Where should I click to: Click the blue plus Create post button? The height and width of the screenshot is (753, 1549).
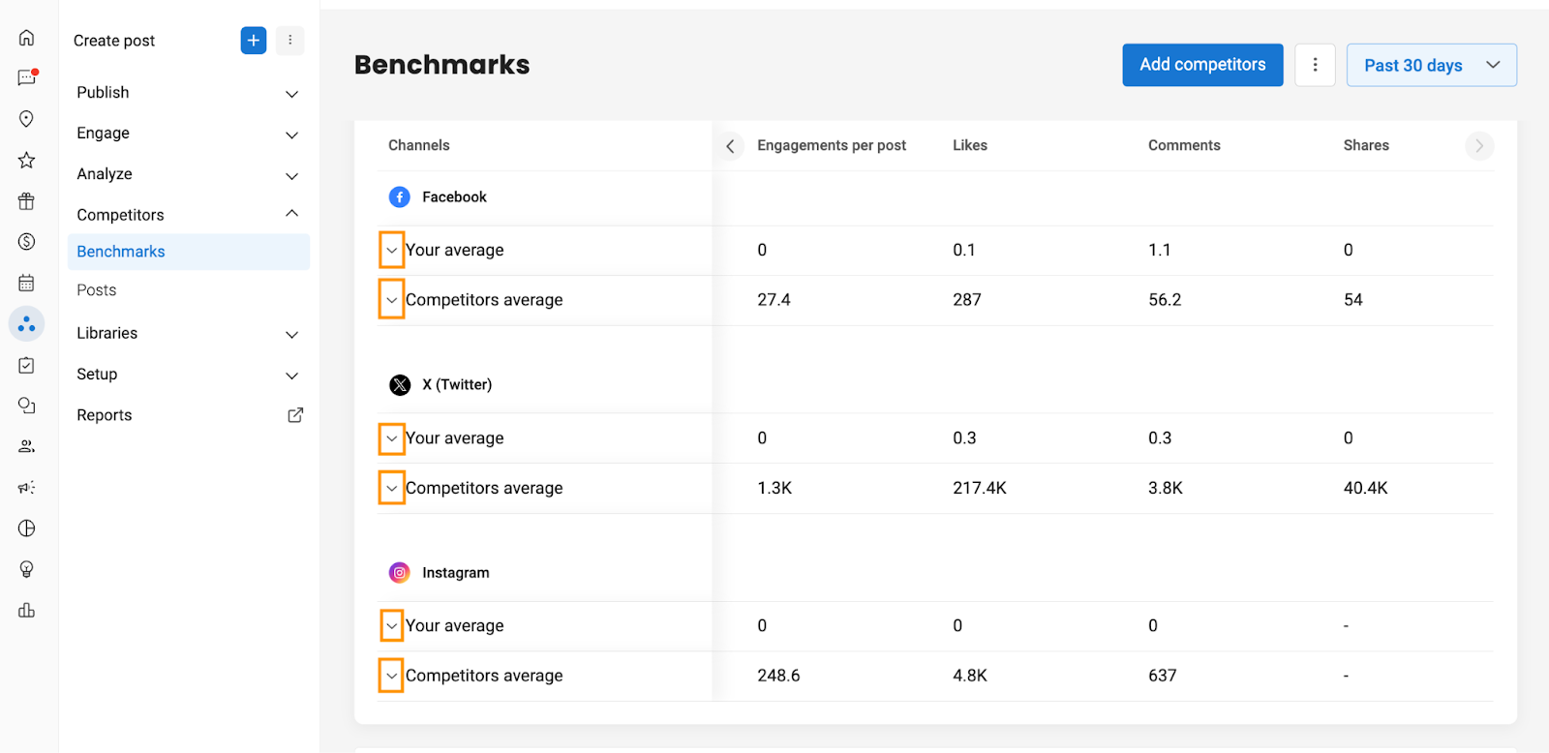254,41
